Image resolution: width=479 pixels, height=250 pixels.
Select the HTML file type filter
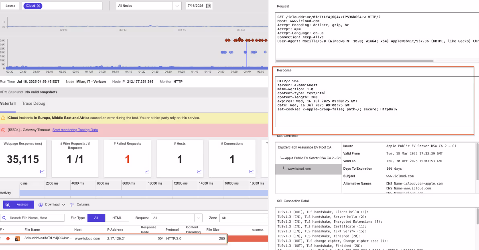click(117, 218)
